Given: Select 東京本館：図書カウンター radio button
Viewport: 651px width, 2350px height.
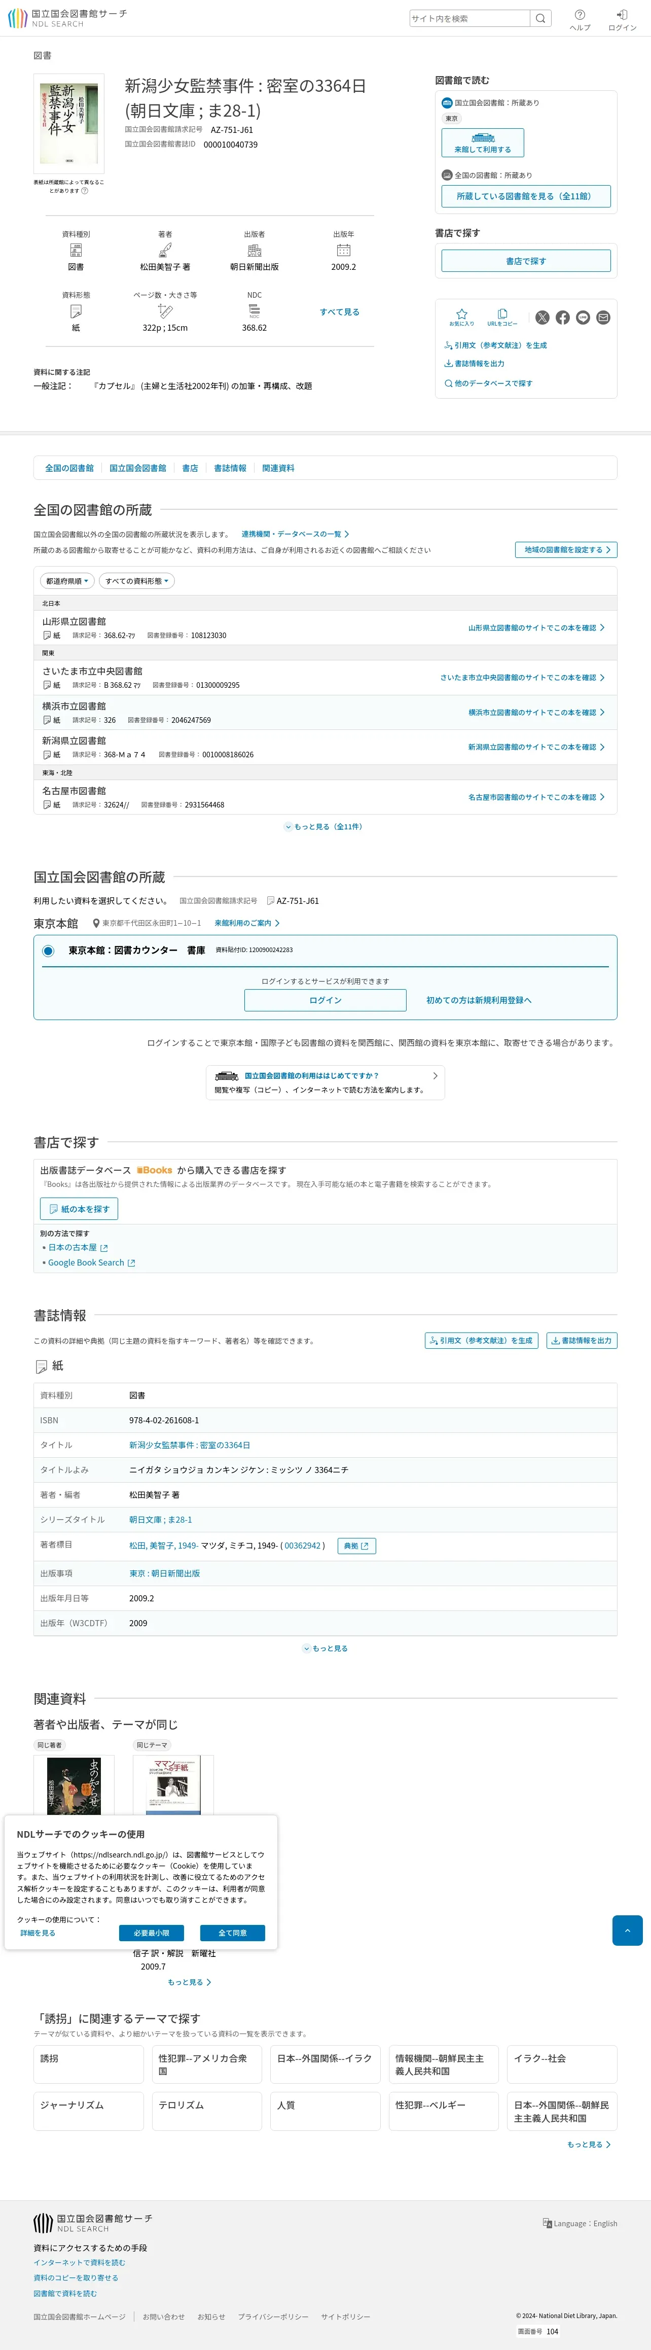Looking at the screenshot, I should 48,951.
